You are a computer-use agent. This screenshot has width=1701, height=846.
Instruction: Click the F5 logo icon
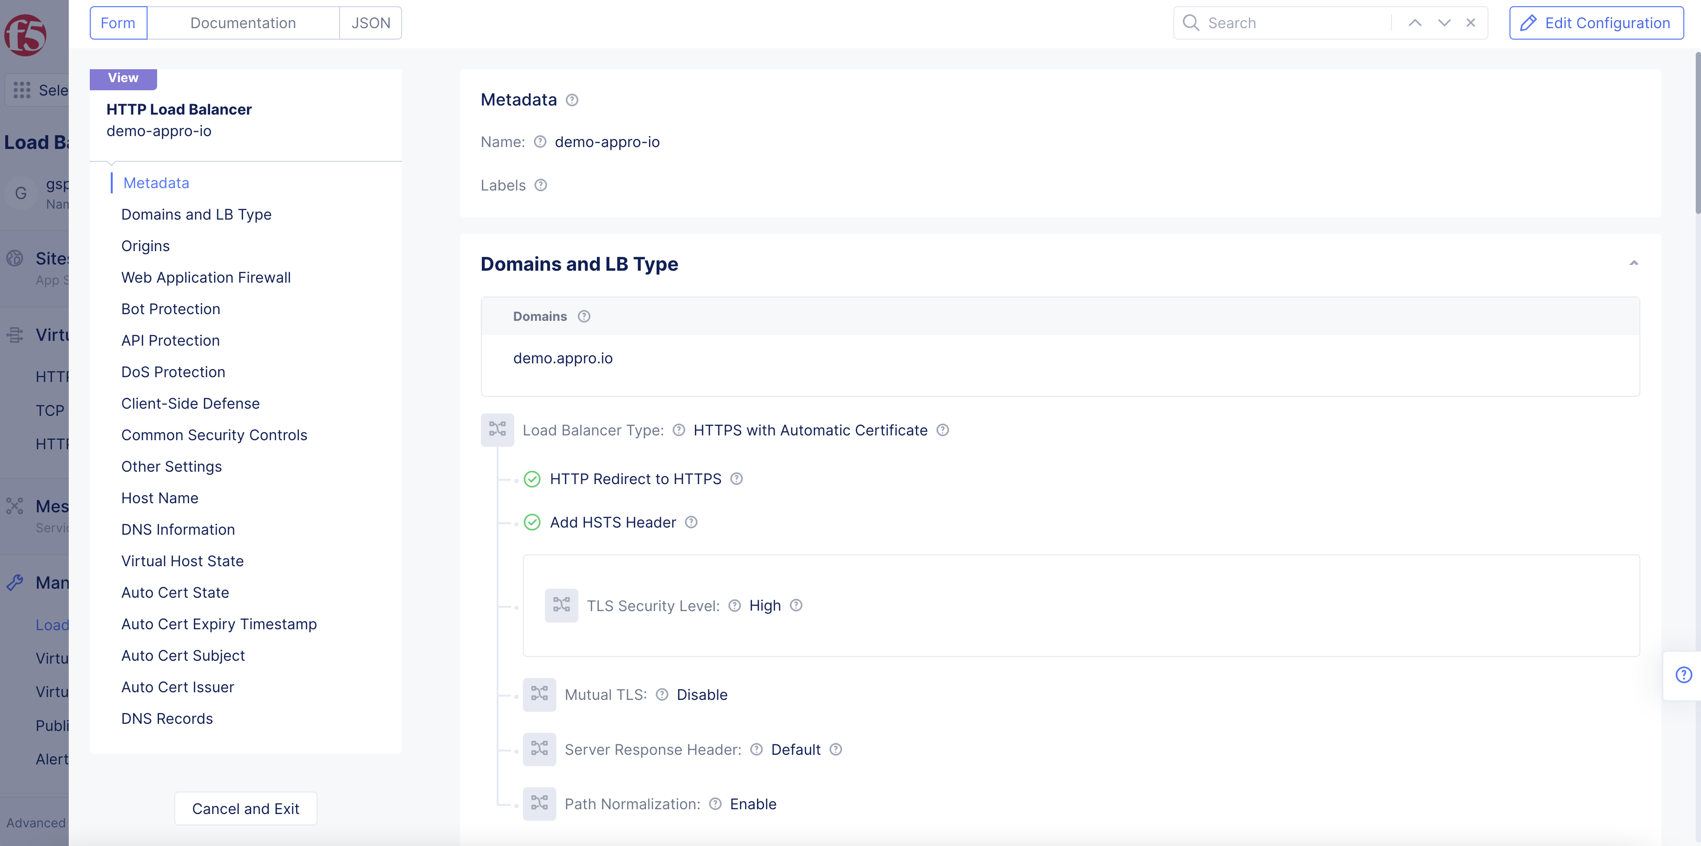[25, 34]
